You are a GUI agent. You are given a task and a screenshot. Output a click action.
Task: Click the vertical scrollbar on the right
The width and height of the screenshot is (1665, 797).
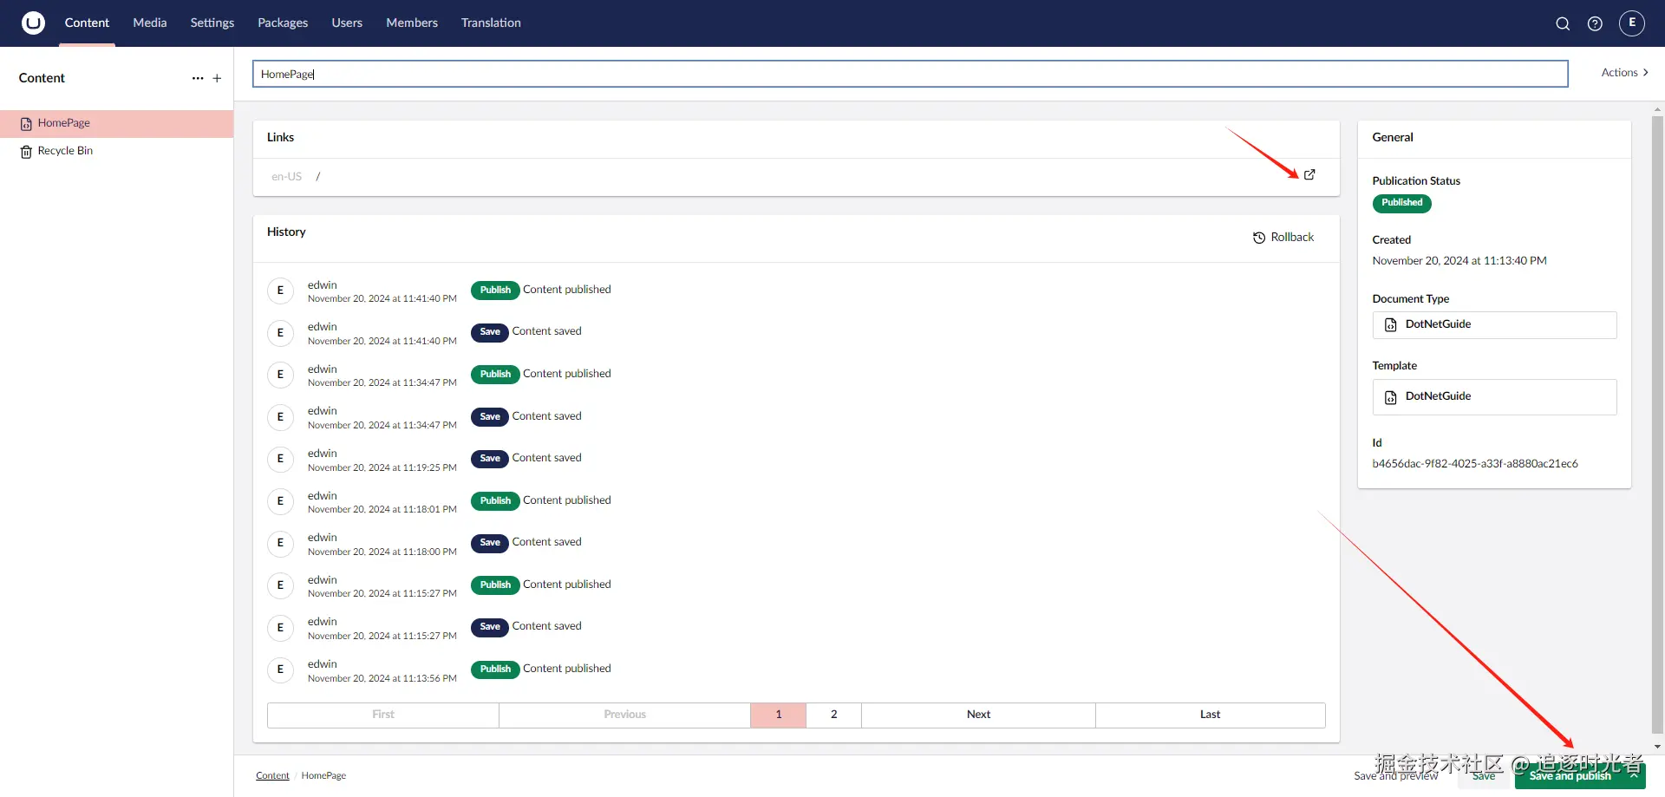1657,425
